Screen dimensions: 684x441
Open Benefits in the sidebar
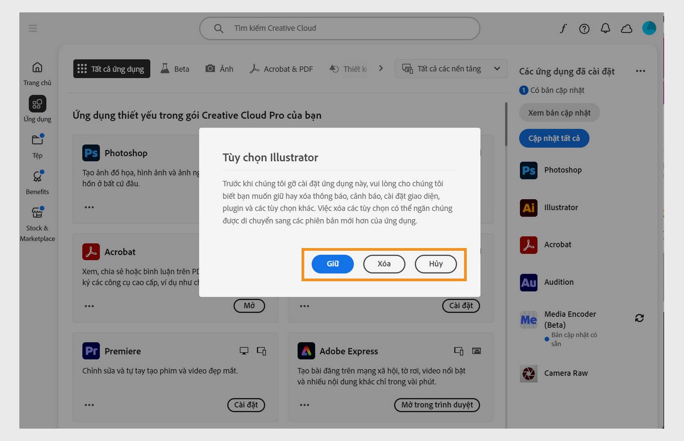[37, 182]
